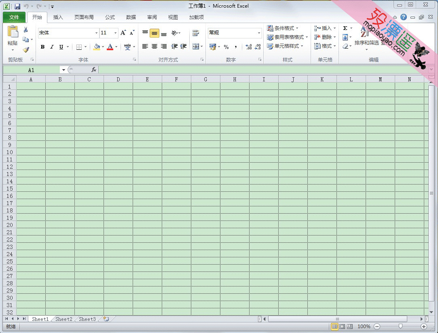Decrease indent in alignment group
Viewport: 438px width, 333px height.
pyautogui.click(x=174, y=47)
